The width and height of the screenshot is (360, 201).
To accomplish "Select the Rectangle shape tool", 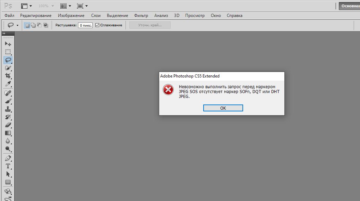I will [8, 182].
